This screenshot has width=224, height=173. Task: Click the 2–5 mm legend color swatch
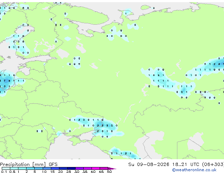[x=30, y=168]
